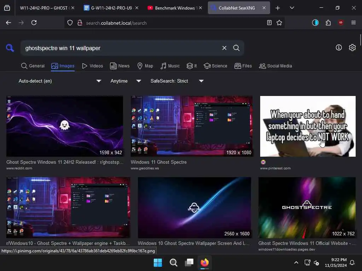This screenshot has height=271, width=362.
Task: Switch to the General search category
Action: click(x=33, y=66)
